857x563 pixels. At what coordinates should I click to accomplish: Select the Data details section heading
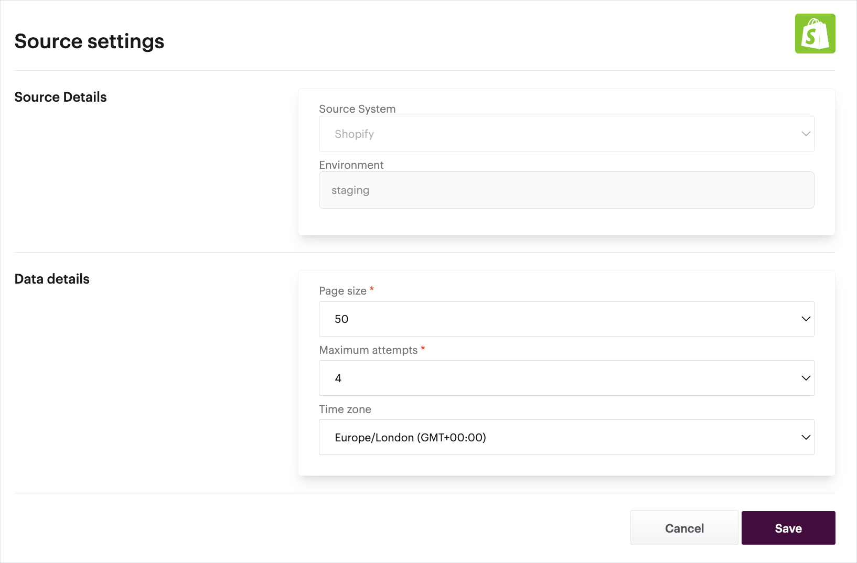(52, 279)
